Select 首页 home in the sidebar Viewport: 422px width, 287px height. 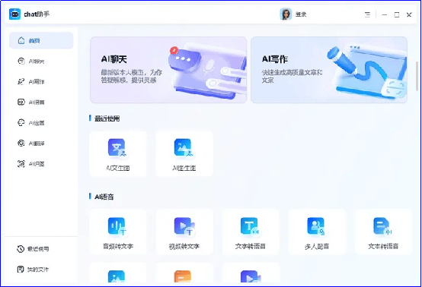point(41,40)
